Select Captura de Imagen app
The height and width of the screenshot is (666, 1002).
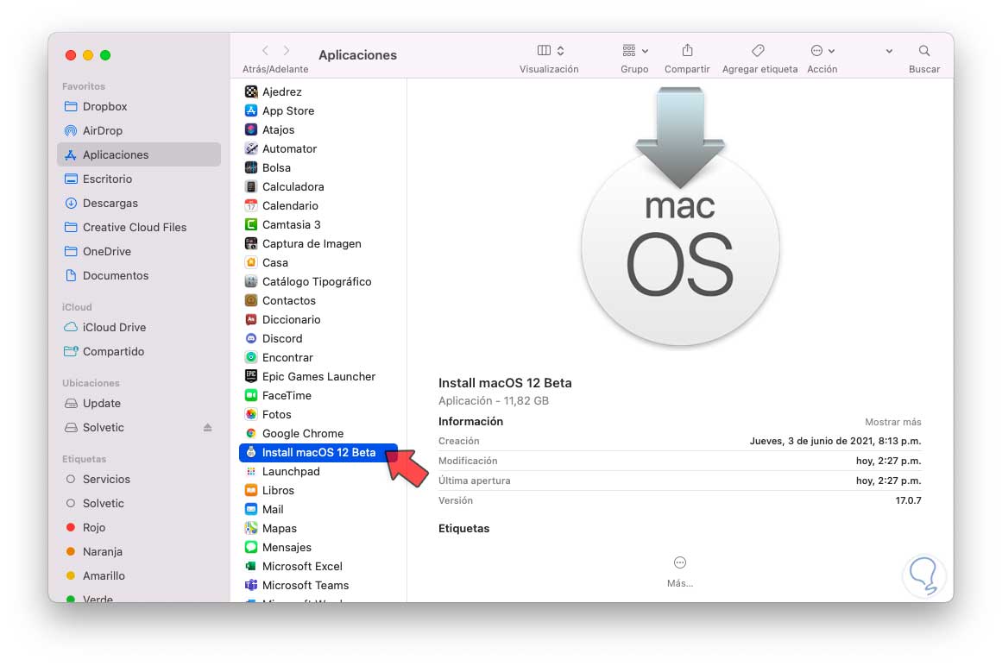tap(318, 244)
